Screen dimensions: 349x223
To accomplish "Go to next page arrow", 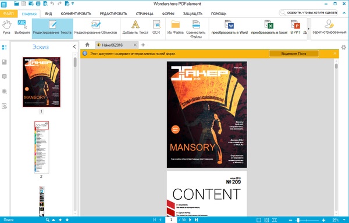I will click(190, 220).
